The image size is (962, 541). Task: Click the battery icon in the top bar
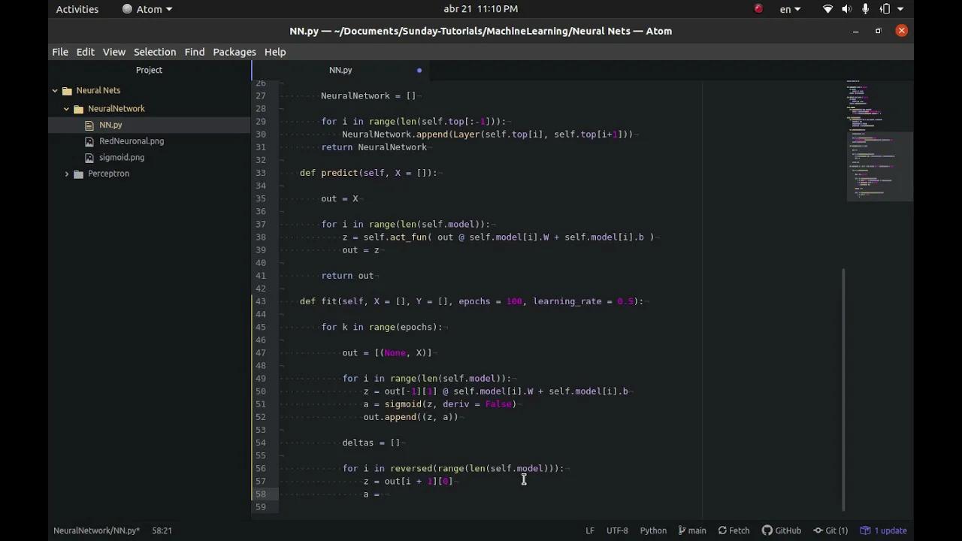885,9
